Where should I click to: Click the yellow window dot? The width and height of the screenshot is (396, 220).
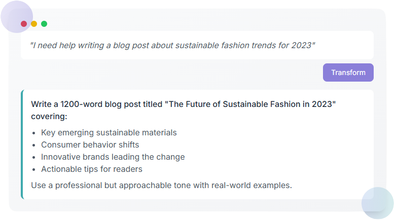coord(34,24)
